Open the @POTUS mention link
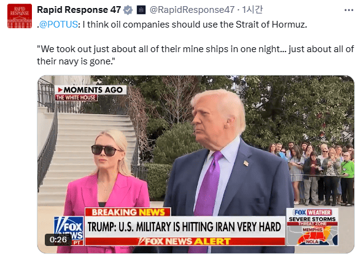Viewport: 361px width, 257px height. [x=58, y=25]
